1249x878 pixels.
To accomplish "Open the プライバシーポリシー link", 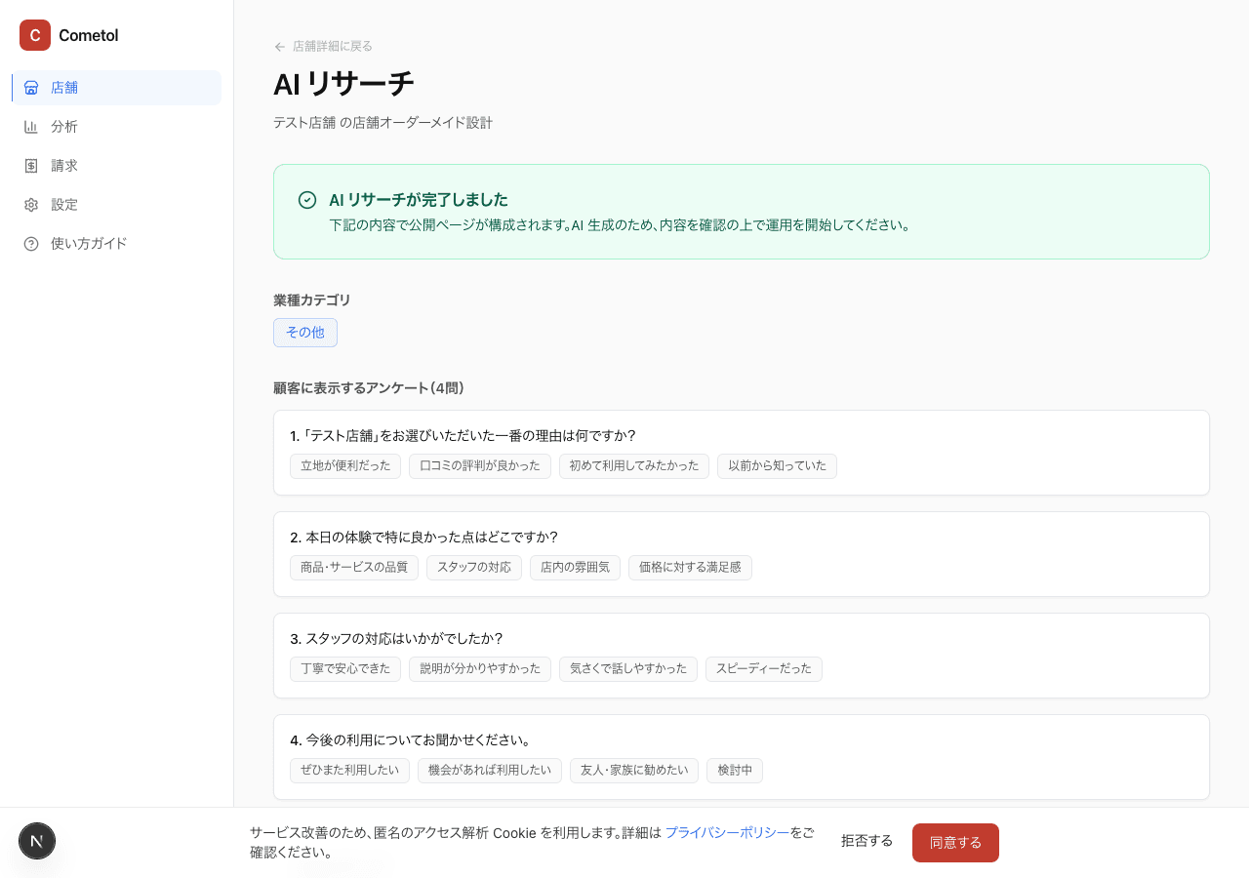I will click(727, 832).
